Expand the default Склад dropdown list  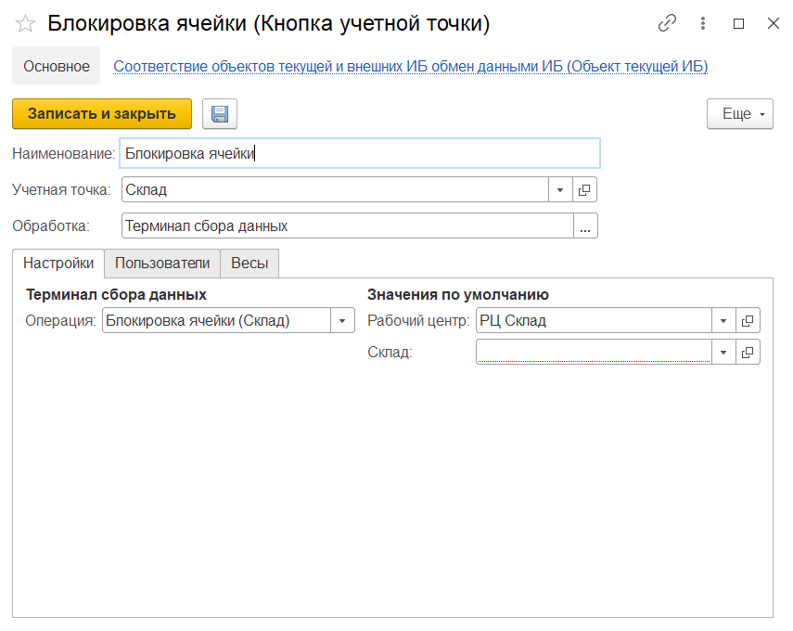pos(723,353)
